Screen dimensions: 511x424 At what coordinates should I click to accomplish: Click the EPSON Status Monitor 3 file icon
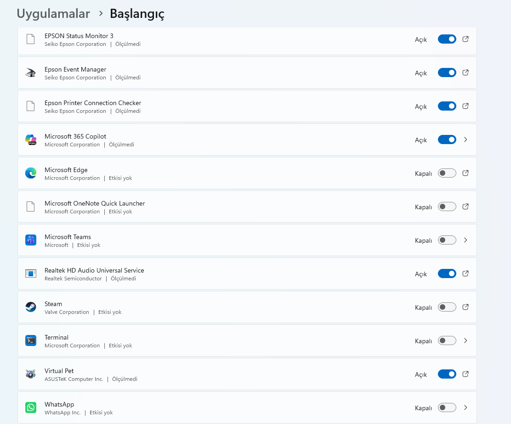(x=31, y=39)
